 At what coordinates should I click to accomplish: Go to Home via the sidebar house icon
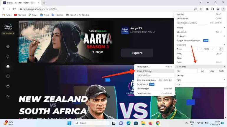tap(8, 66)
